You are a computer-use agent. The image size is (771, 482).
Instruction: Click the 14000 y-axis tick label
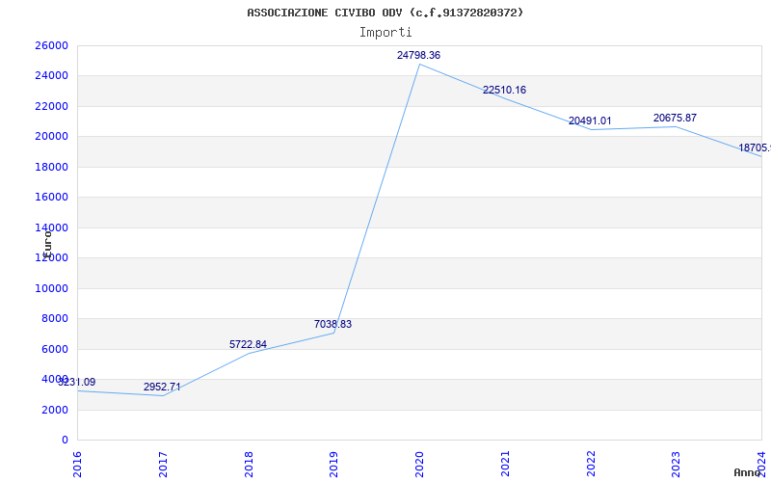[x=51, y=228]
